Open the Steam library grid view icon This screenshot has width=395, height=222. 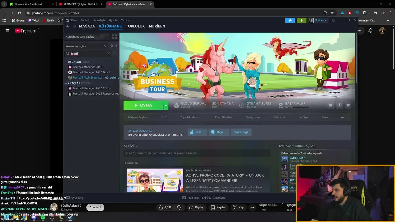coord(114,36)
